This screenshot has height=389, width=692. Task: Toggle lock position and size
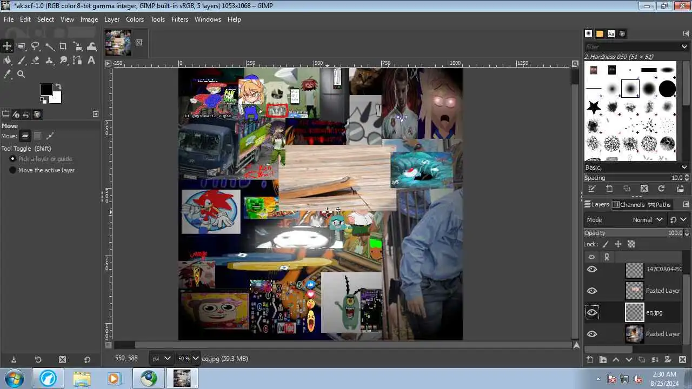618,245
